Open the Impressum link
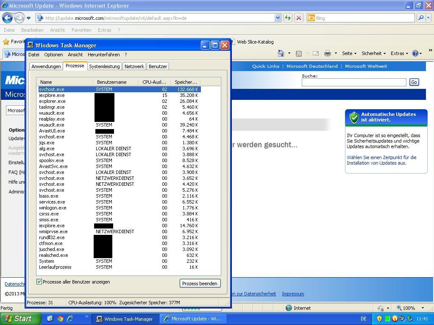Viewport: 434px width, 325px height. [293, 294]
